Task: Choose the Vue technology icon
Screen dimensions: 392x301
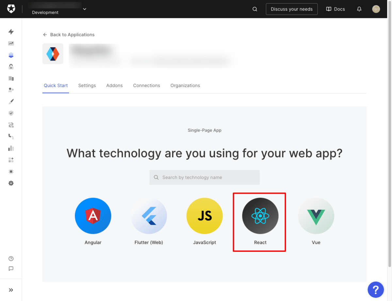Action: [x=316, y=216]
